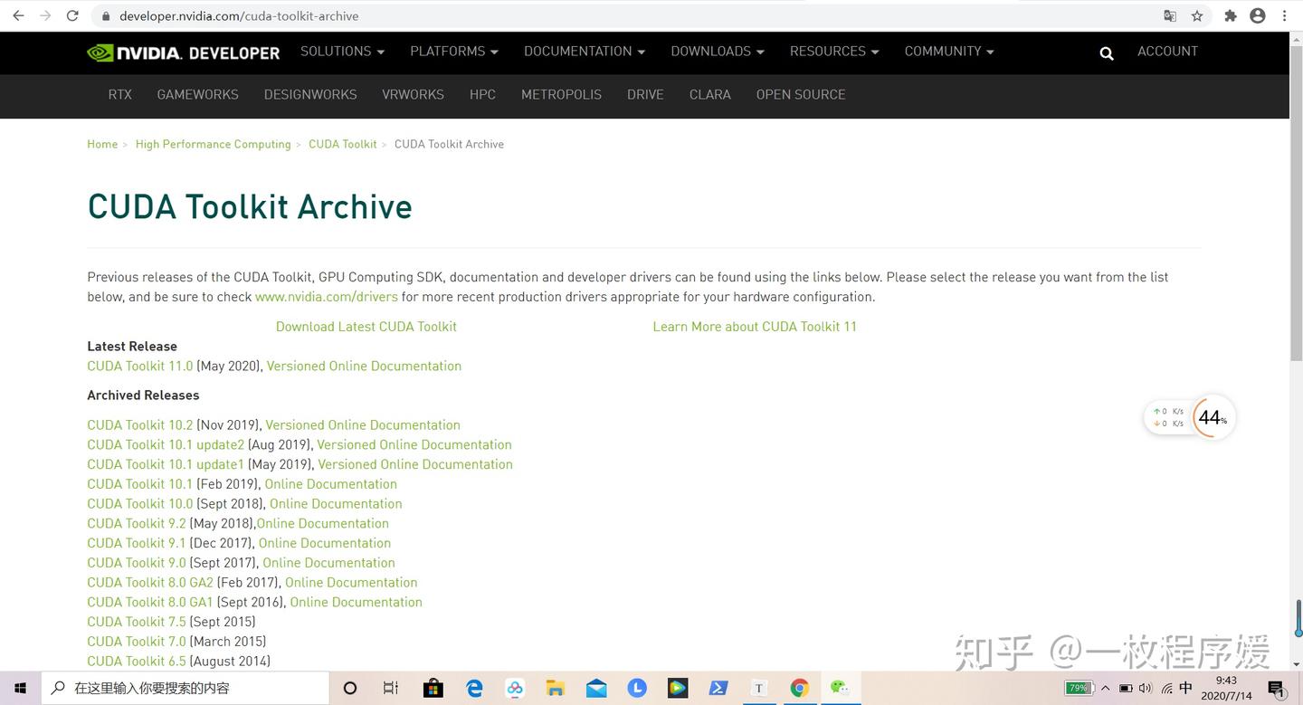Open the Chrome profile icon
Viewport: 1303px width, 705px height.
[x=1258, y=15]
